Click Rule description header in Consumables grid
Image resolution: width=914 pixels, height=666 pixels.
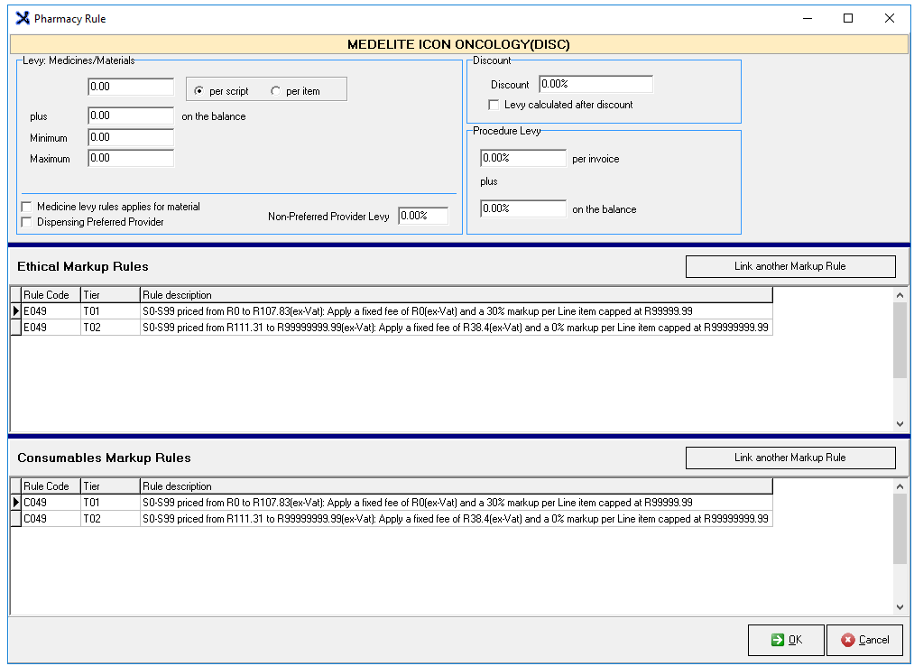point(456,486)
